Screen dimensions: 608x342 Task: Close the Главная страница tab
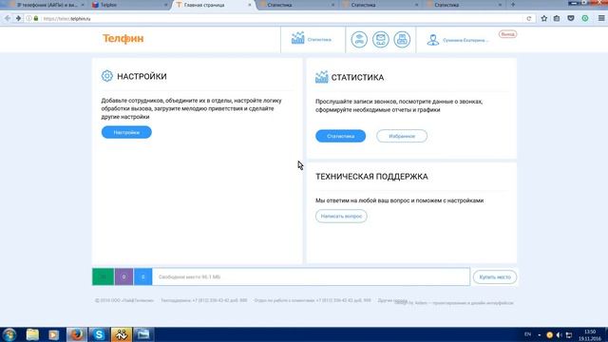(249, 5)
